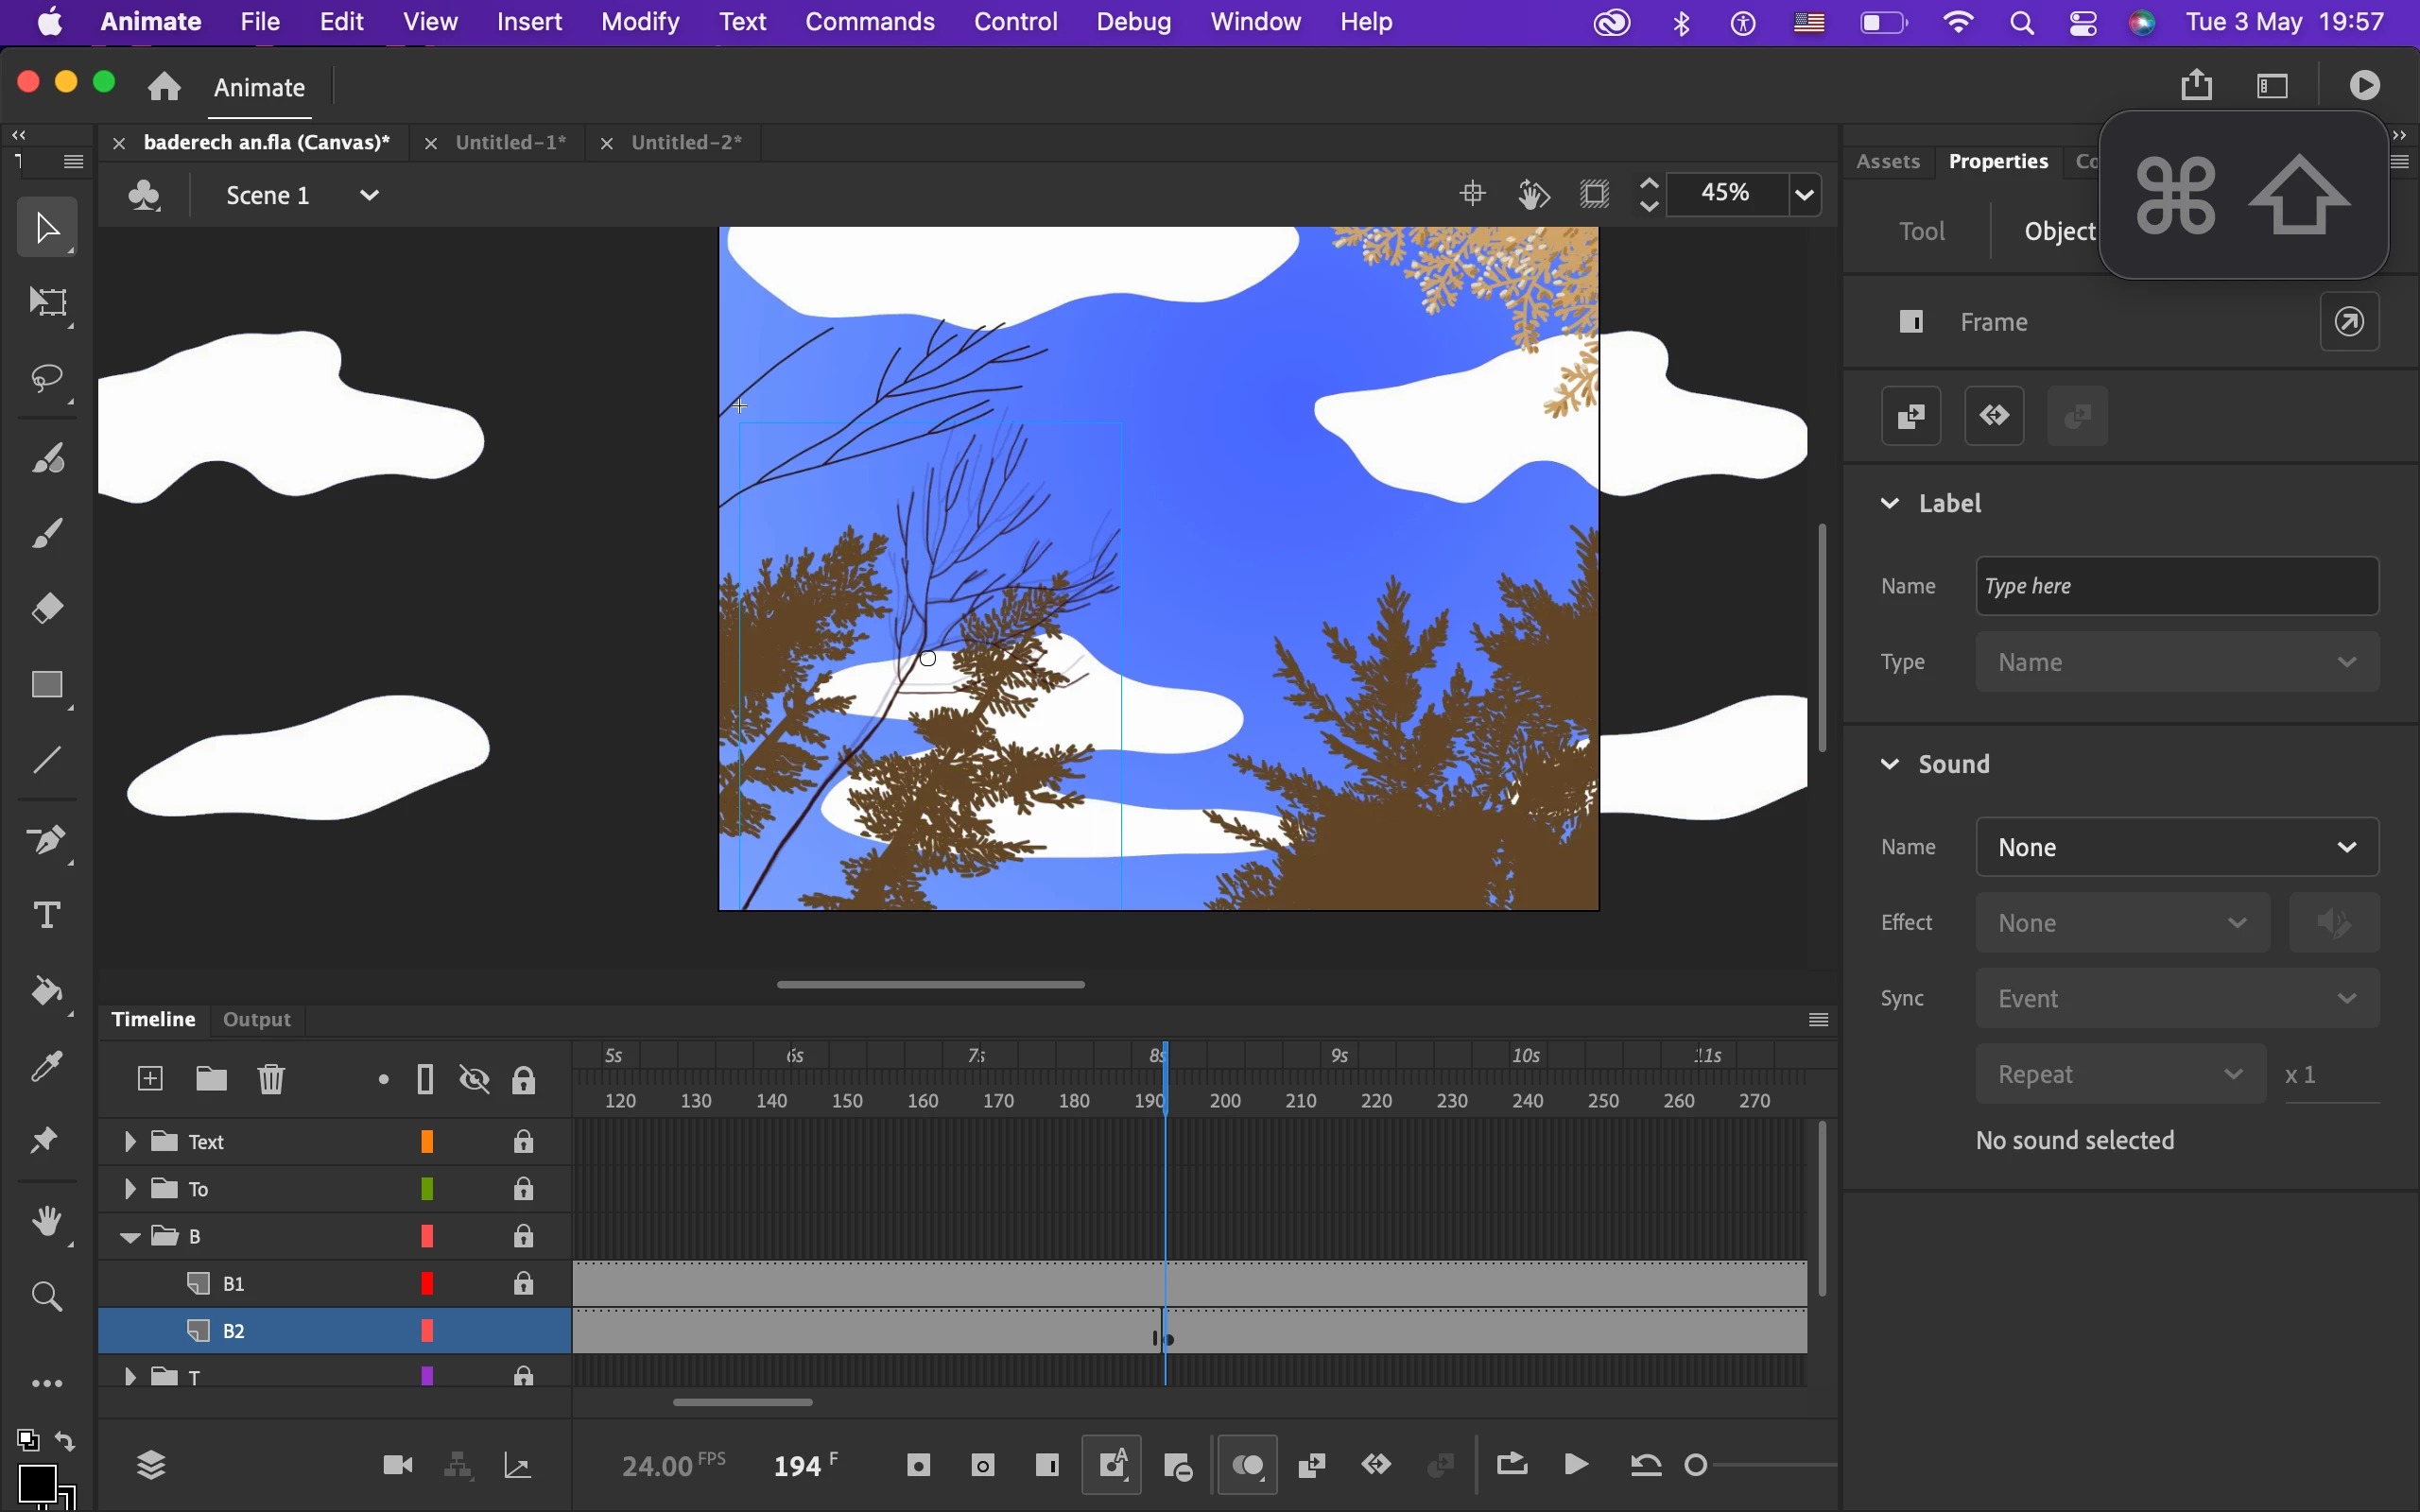Open the Modify menu
Image resolution: width=2420 pixels, height=1512 pixels.
tap(640, 22)
